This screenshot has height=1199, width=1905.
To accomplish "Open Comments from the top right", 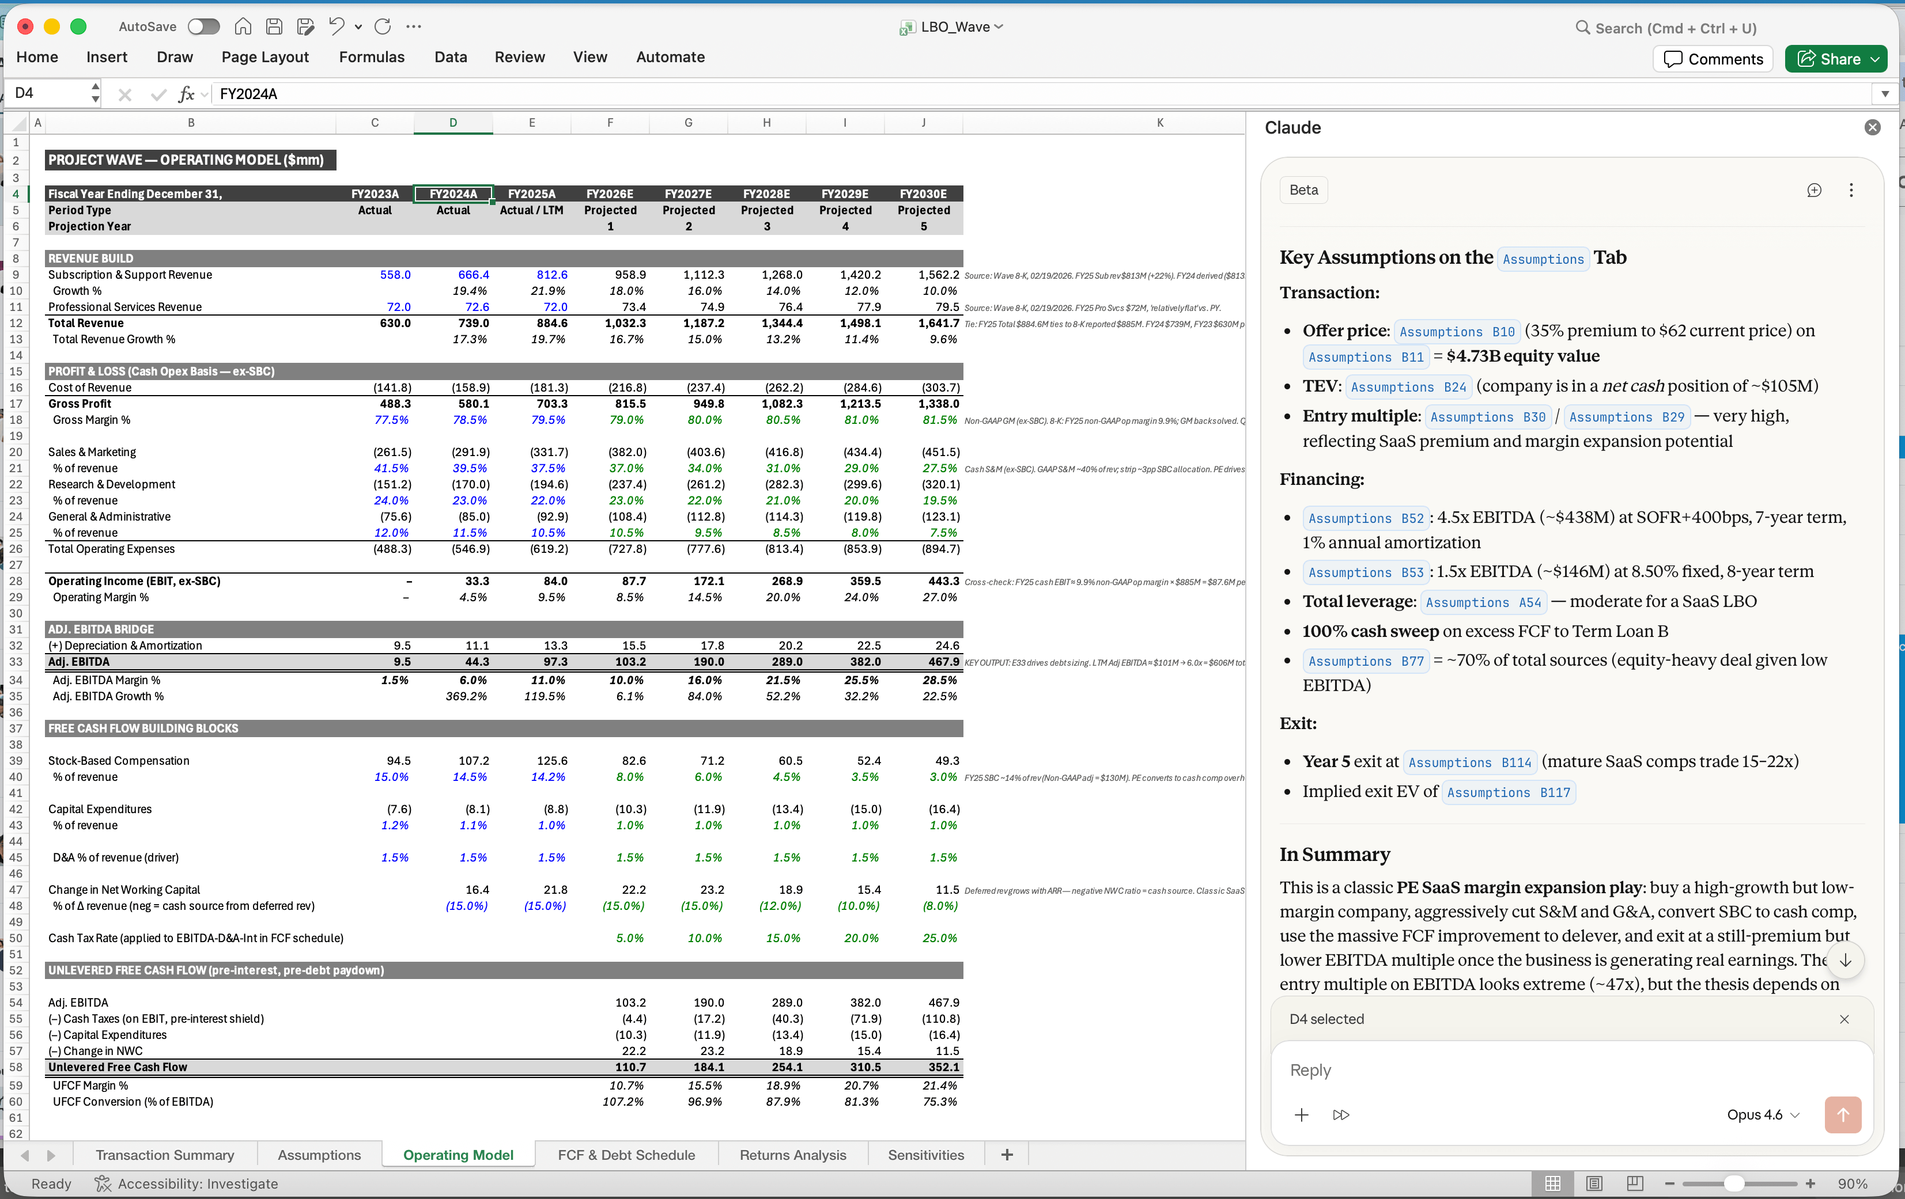I will click(x=1712, y=59).
